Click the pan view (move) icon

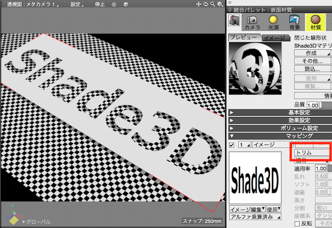pyautogui.click(x=198, y=4)
